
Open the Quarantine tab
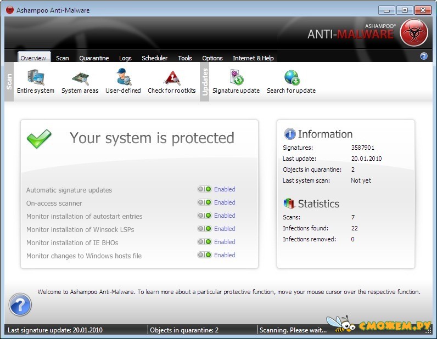[94, 58]
